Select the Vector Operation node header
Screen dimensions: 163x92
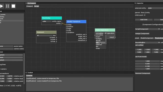coord(105,30)
